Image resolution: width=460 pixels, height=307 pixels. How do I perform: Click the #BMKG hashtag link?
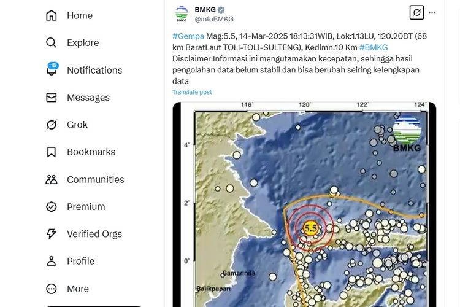[x=374, y=47]
